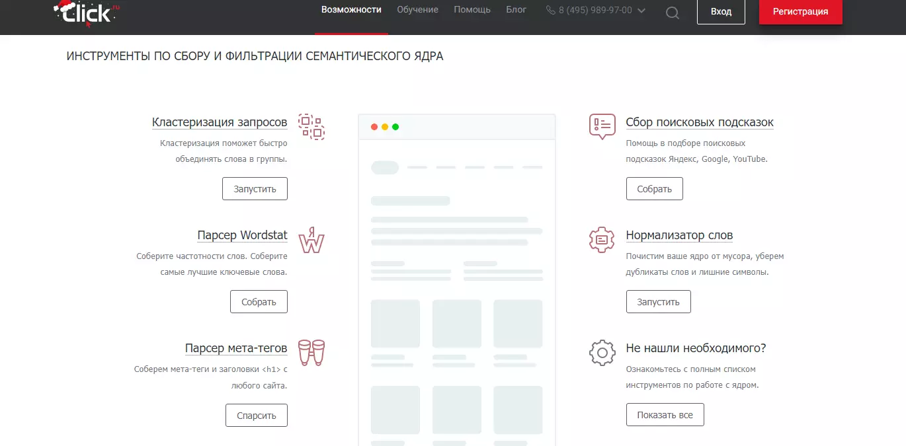
Task: Click the word normalizer gear icon
Action: pyautogui.click(x=602, y=240)
